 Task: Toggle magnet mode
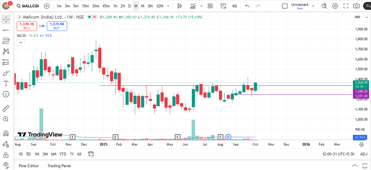6,133
